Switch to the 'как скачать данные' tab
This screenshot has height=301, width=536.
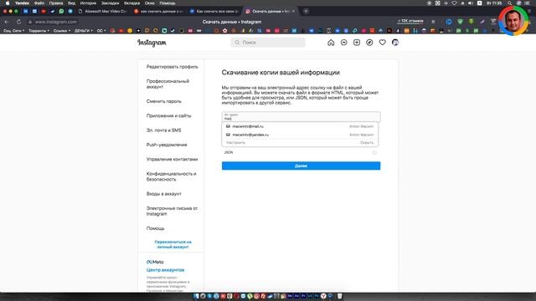(x=159, y=11)
